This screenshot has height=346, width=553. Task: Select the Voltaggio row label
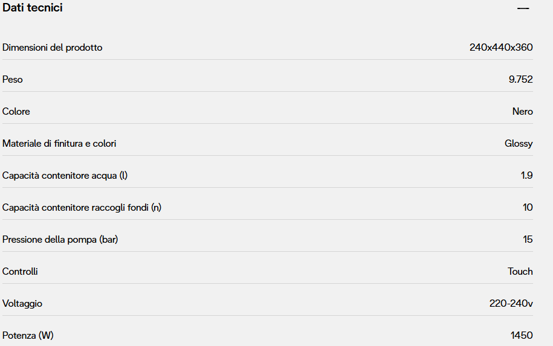pyautogui.click(x=22, y=303)
